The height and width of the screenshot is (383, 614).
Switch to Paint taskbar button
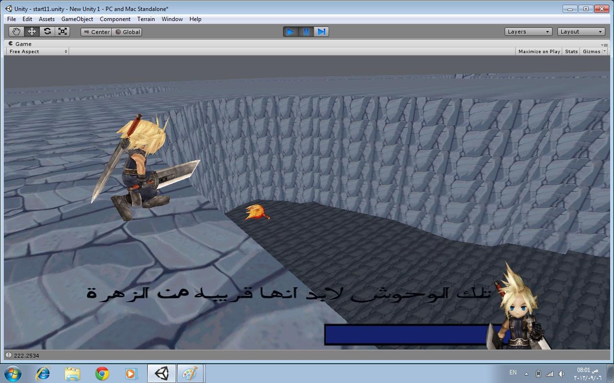[190, 373]
